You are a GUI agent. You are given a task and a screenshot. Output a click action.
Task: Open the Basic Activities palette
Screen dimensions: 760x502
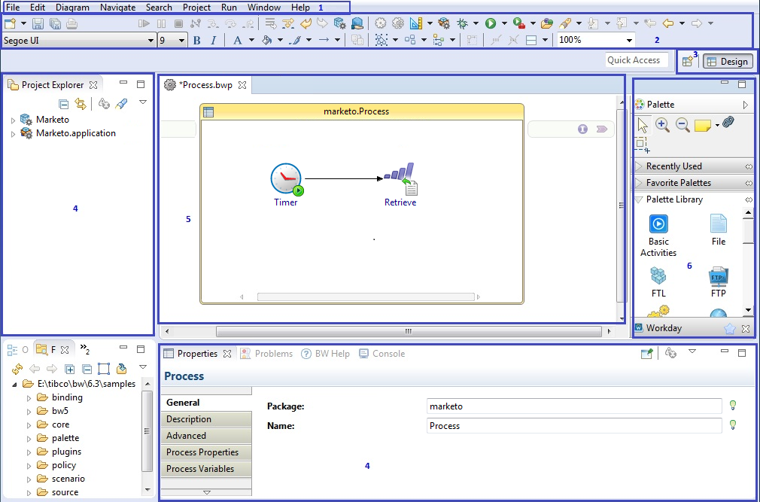(658, 236)
